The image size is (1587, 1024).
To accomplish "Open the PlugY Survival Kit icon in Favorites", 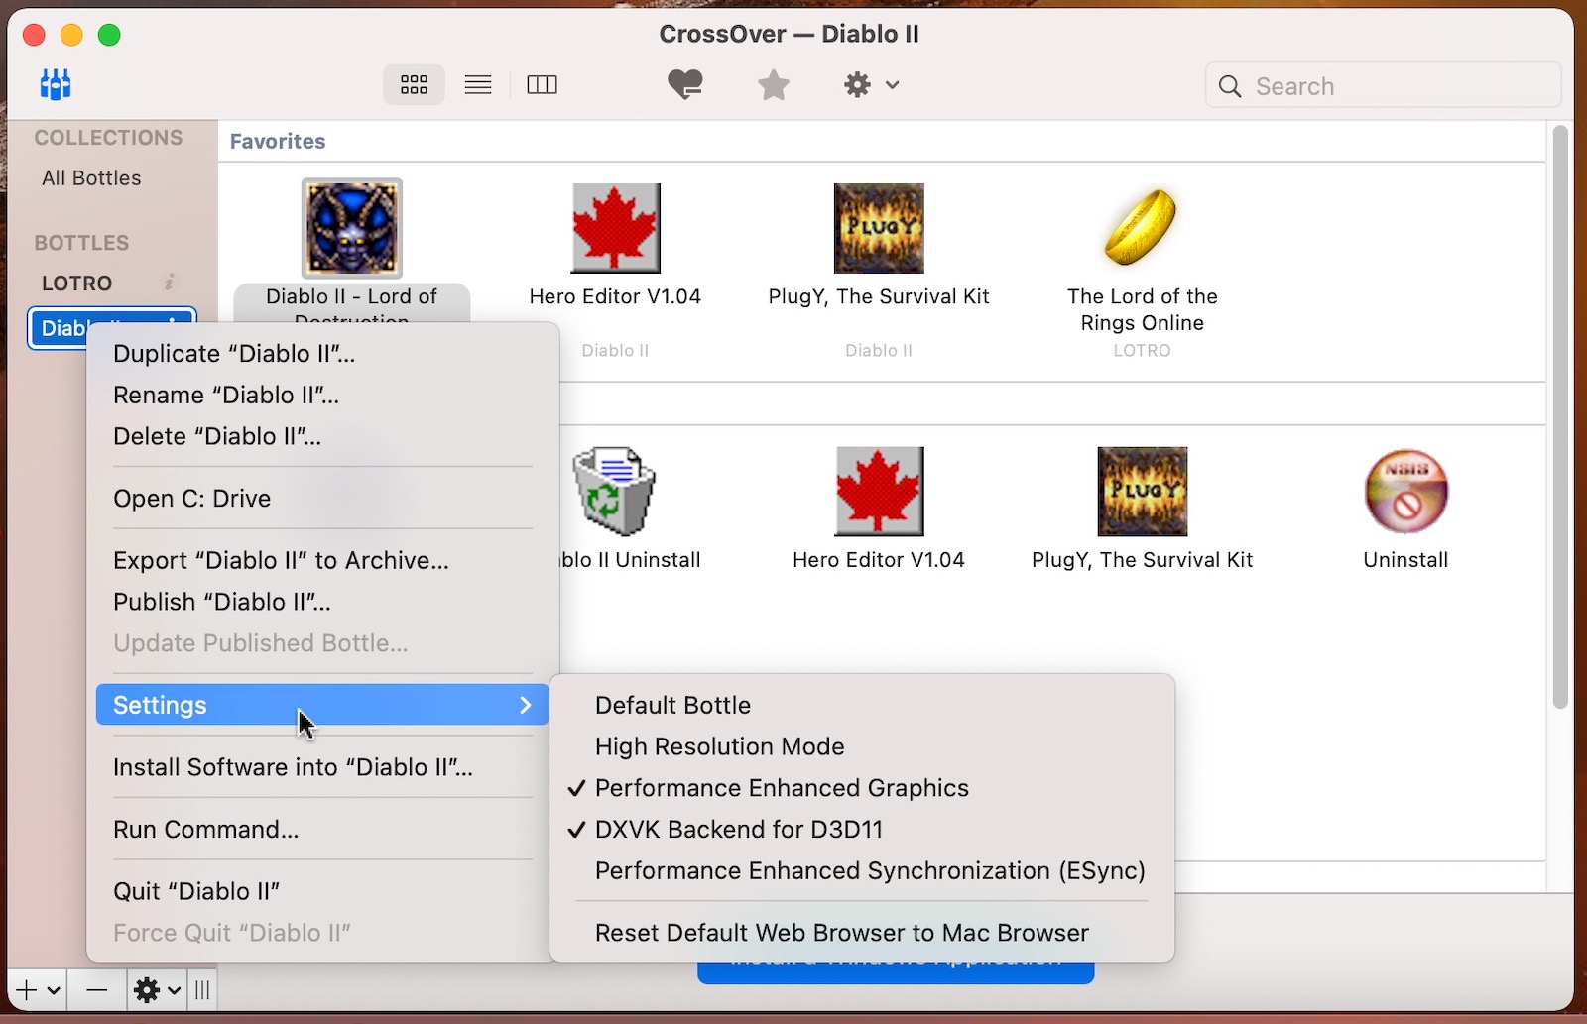I will point(879,228).
